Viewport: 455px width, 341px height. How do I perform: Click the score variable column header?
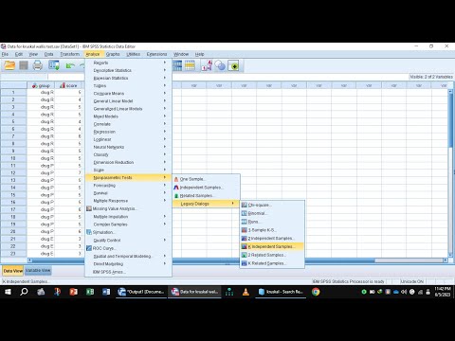pos(68,85)
